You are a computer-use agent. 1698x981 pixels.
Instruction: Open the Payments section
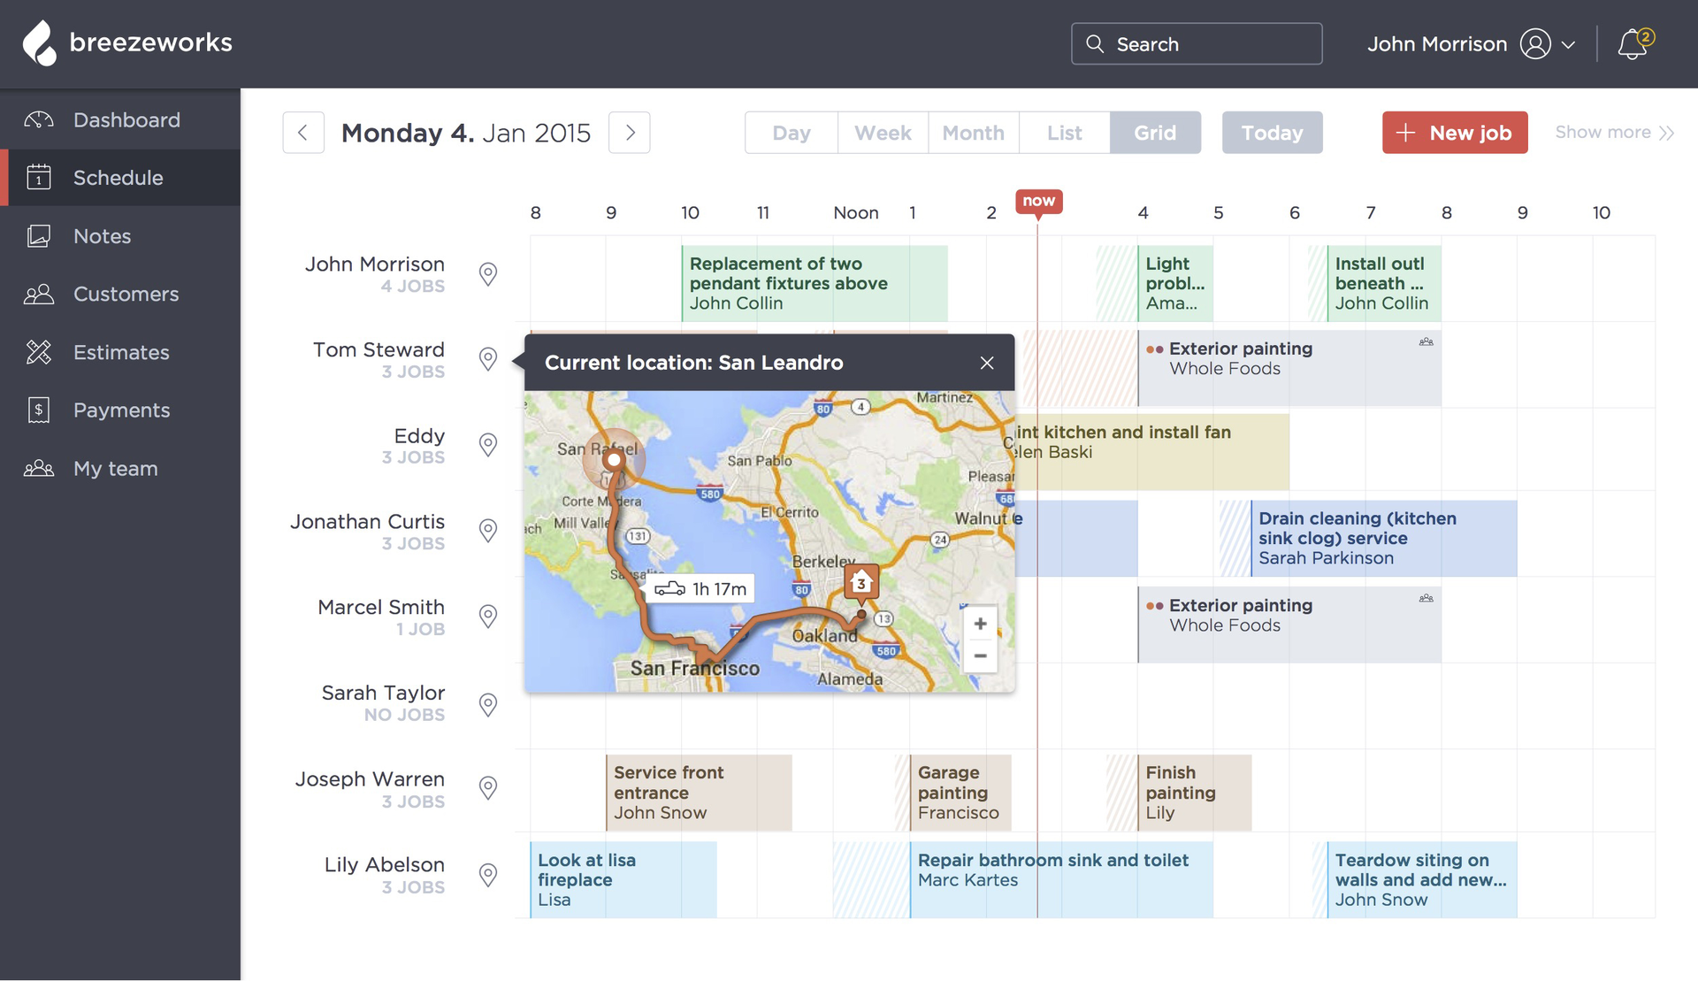[x=121, y=410]
